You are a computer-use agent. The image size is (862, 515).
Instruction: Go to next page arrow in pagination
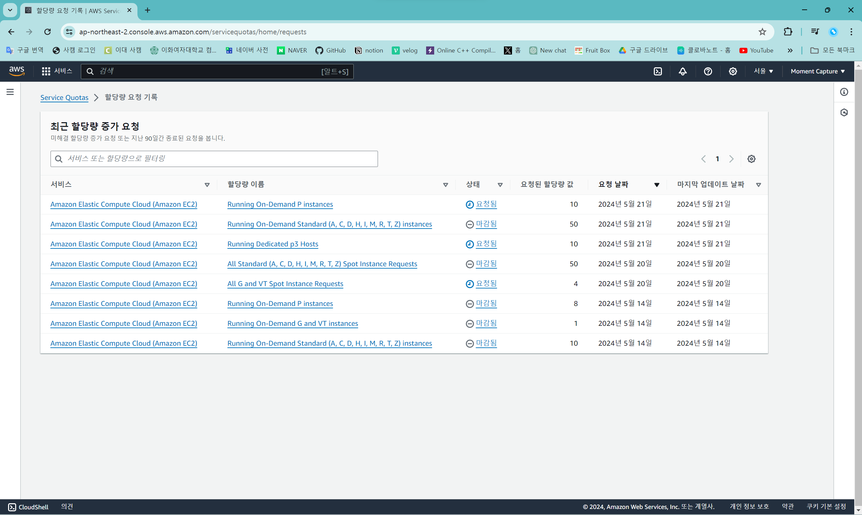(731, 159)
